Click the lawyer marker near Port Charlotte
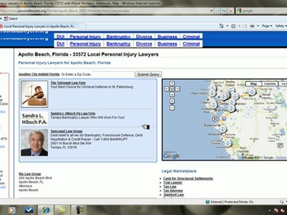Screen dimensions: 287x215 pos(228,143)
